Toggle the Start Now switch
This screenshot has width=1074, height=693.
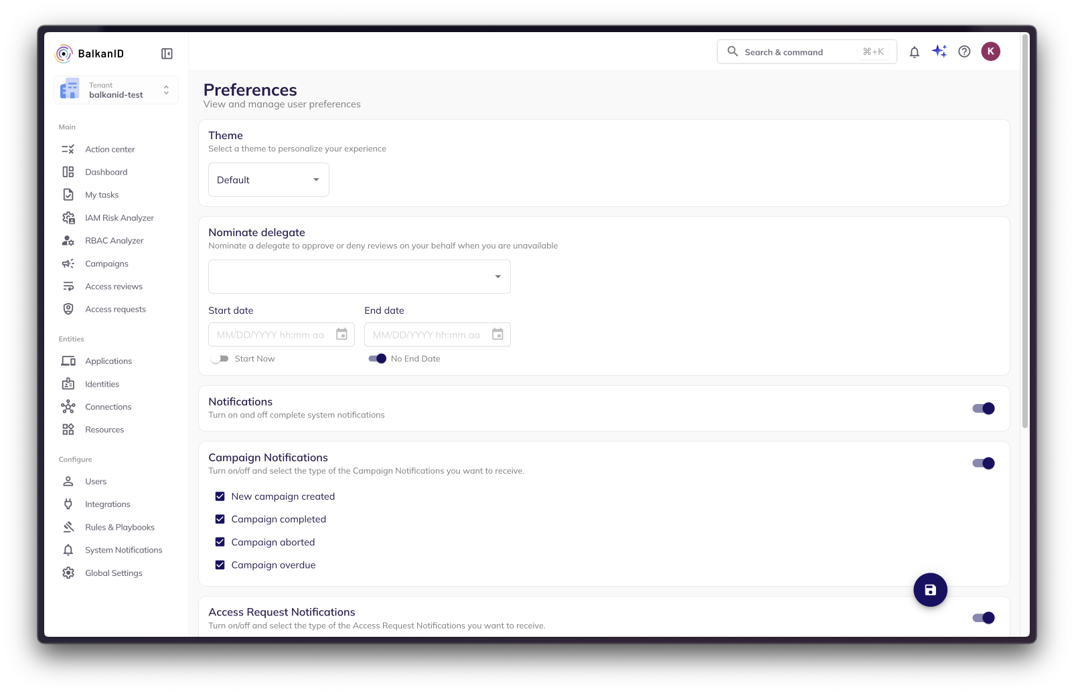[220, 359]
